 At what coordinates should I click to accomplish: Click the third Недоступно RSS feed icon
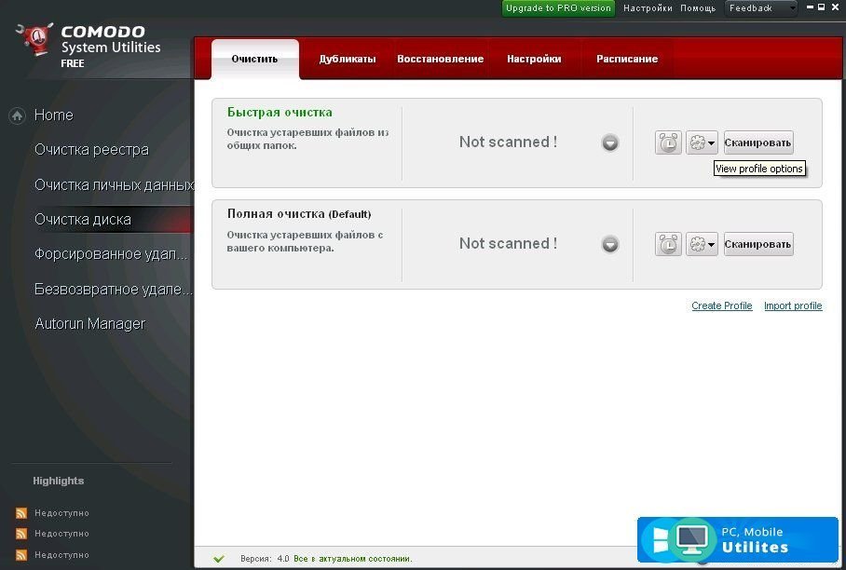point(21,555)
